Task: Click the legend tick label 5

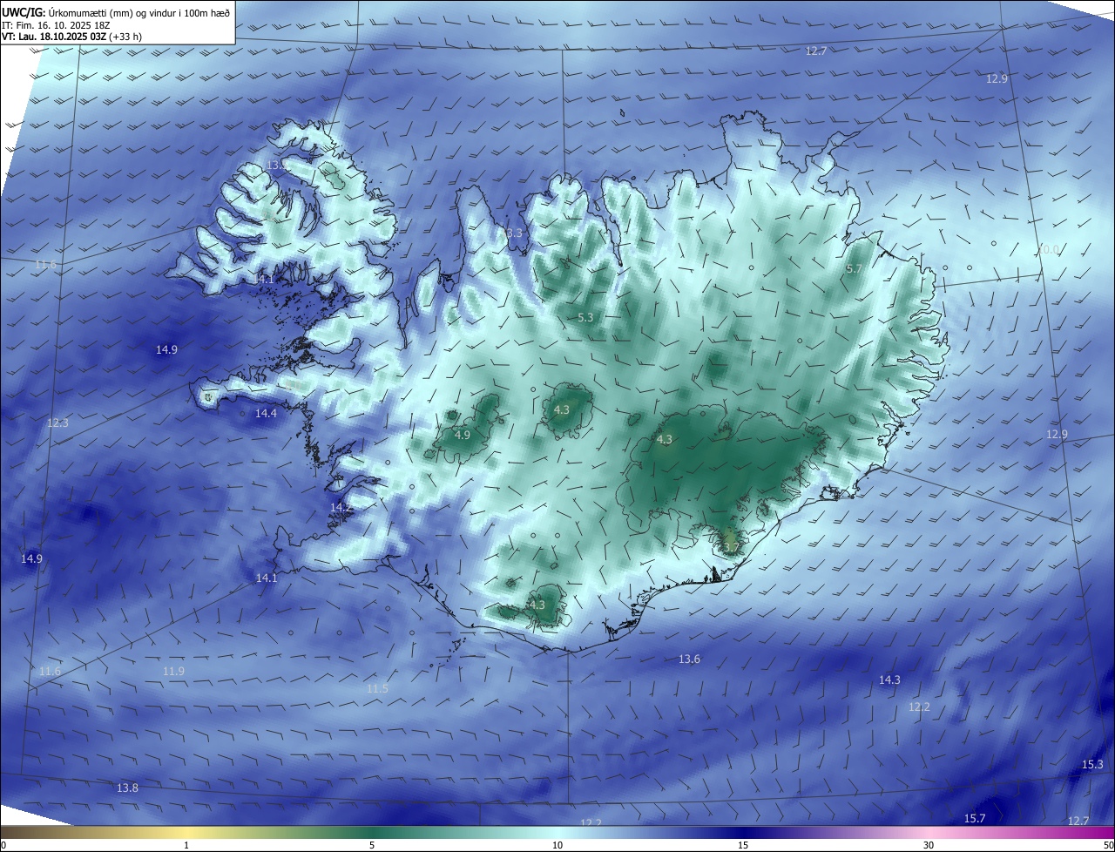Action: pos(372,845)
